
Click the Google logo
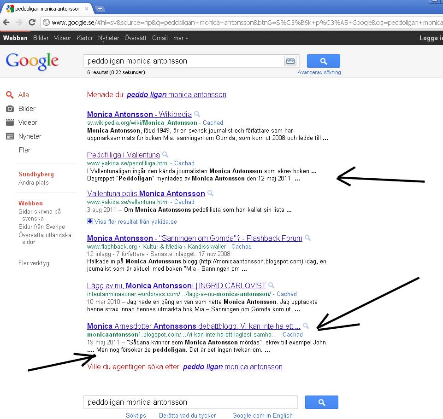point(32,62)
